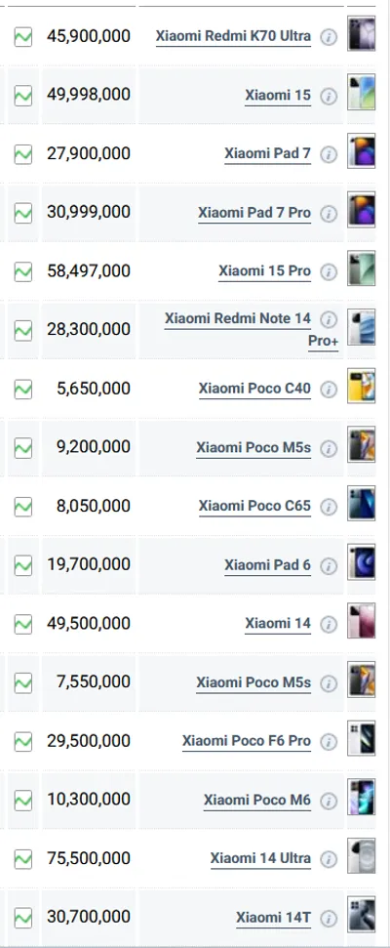Open chart icon for 7,550,000 Poco M5s
390x948 pixels.
click(x=23, y=682)
